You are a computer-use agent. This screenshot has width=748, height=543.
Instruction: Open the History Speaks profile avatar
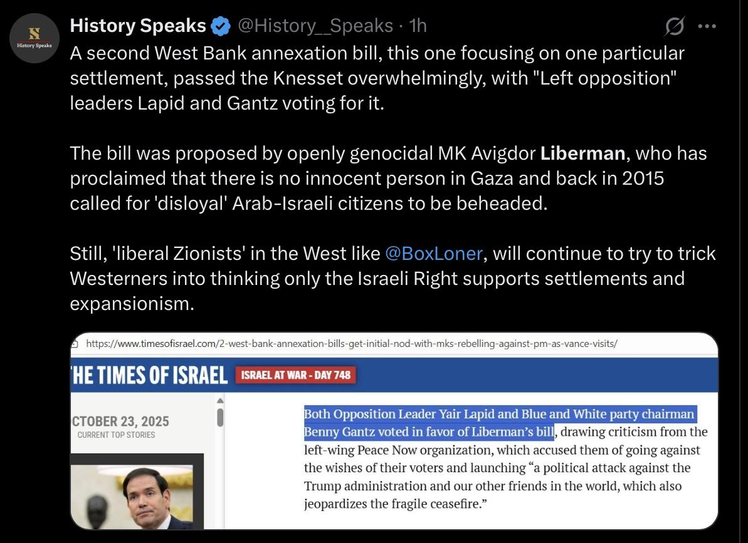click(x=34, y=38)
